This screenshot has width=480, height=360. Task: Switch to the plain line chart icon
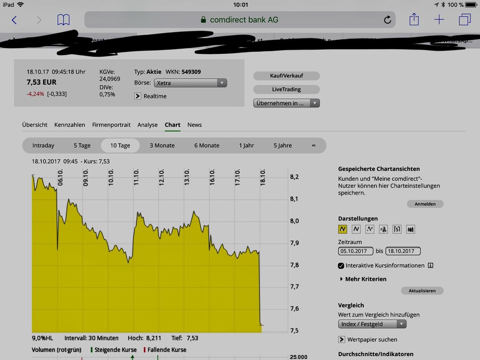pos(356,229)
